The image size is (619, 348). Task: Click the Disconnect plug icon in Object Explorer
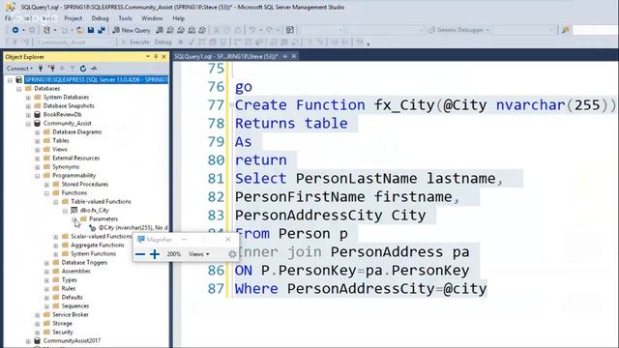(51, 69)
